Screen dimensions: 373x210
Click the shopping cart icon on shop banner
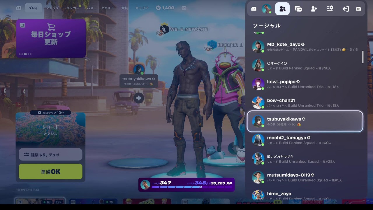point(51,27)
